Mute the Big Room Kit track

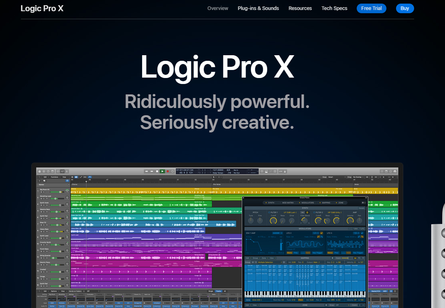coord(41,192)
